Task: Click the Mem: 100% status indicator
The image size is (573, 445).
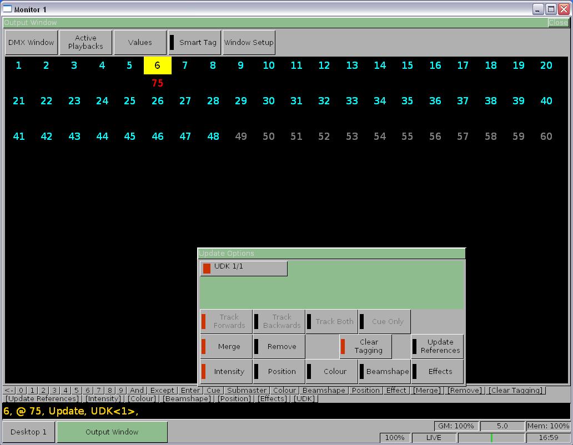Action: point(548,426)
